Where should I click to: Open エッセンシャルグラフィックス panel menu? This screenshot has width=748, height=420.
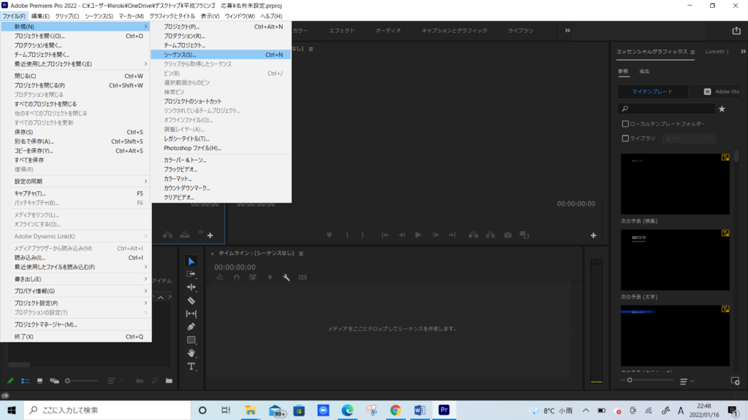692,52
